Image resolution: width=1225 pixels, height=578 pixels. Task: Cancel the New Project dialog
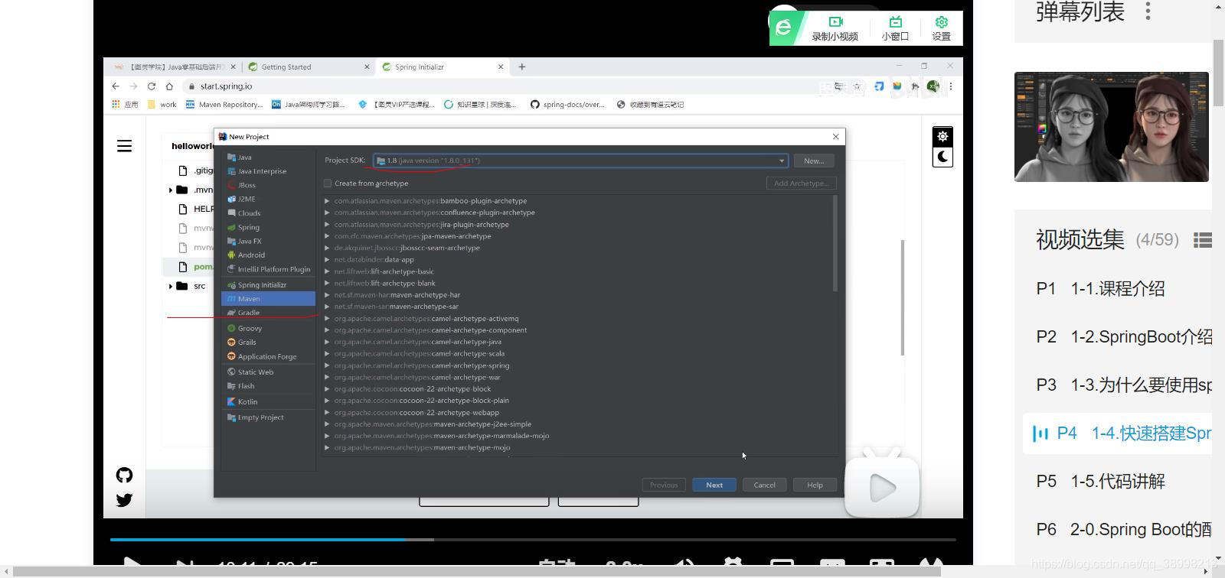point(764,485)
